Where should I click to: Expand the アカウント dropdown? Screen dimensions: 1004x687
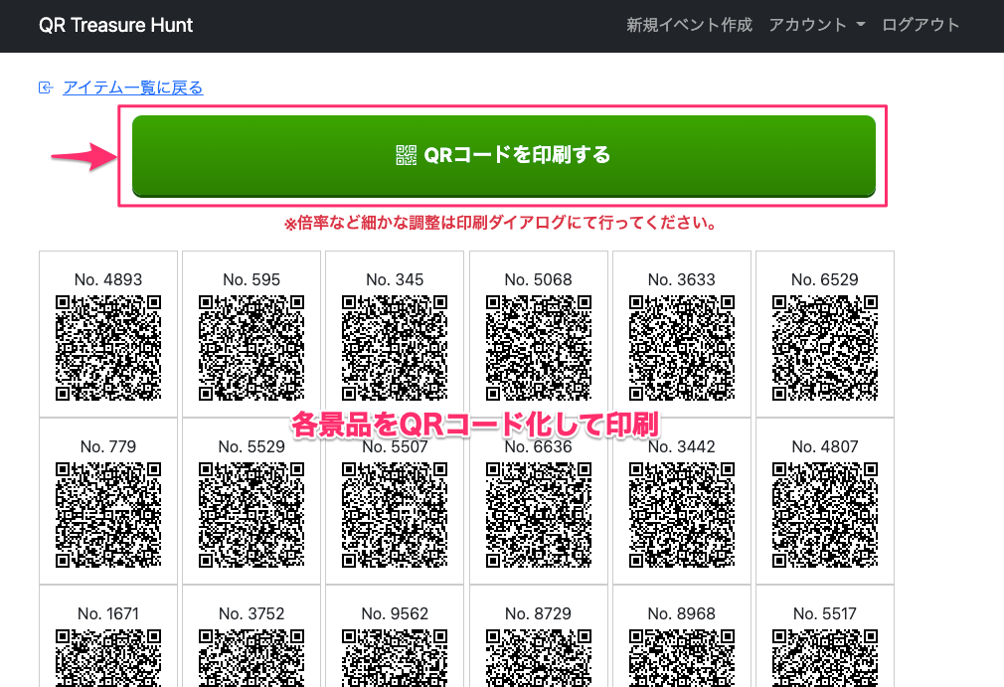816,25
